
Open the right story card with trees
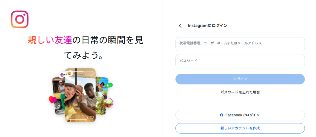[x=101, y=92]
